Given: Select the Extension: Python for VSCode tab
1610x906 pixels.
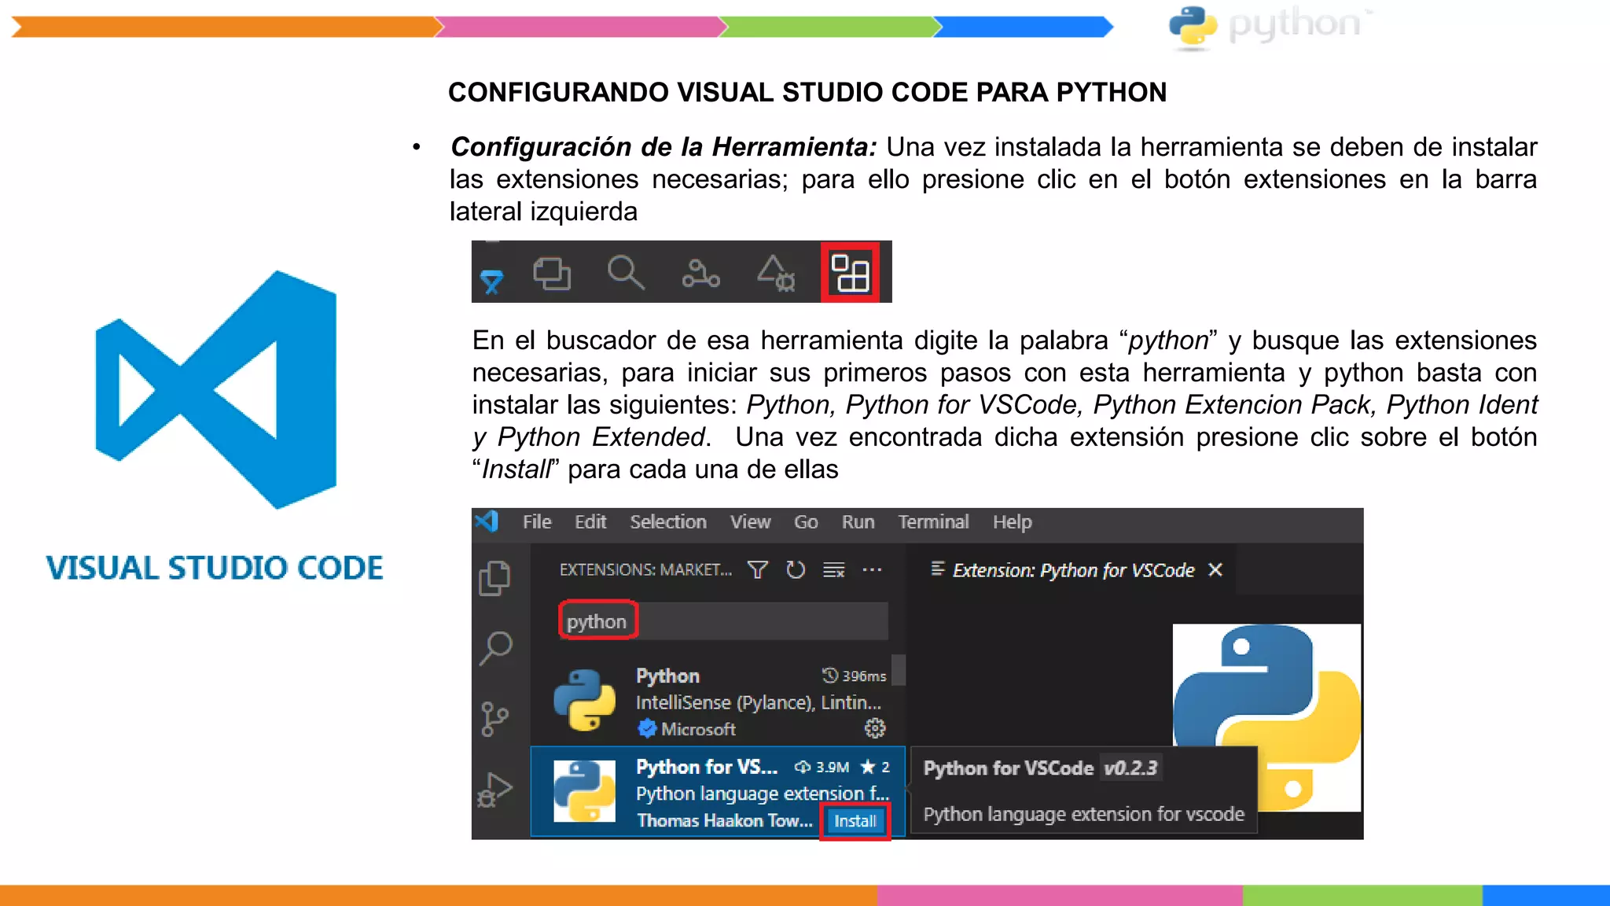Looking at the screenshot, I should coord(1072,569).
